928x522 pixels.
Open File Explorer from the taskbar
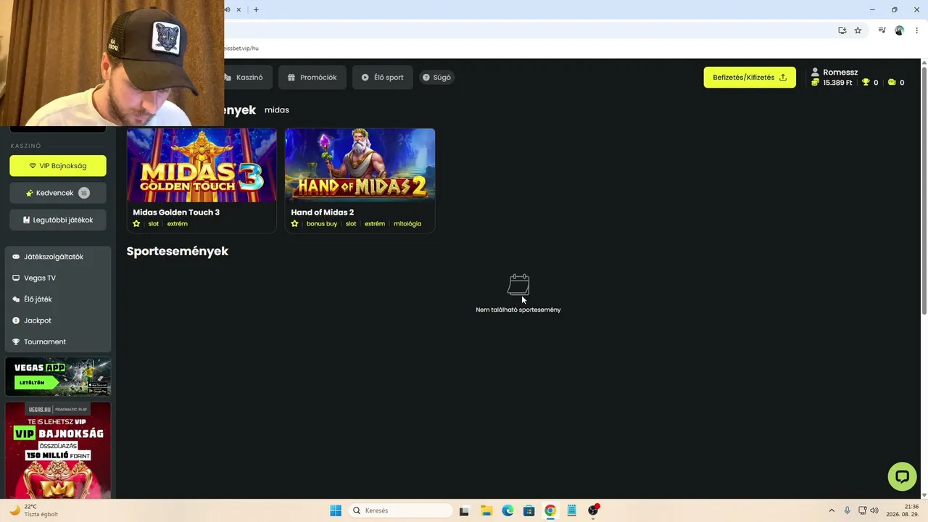pyautogui.click(x=486, y=510)
